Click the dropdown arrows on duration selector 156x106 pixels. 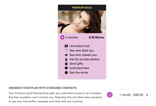pyautogui.click(x=147, y=95)
